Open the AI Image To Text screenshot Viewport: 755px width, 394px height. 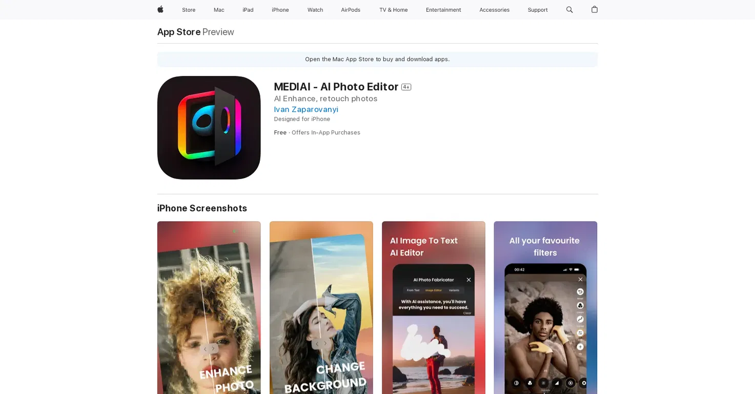click(434, 308)
